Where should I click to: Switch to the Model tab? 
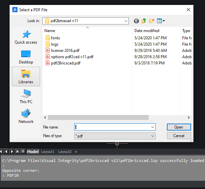[33, 152]
